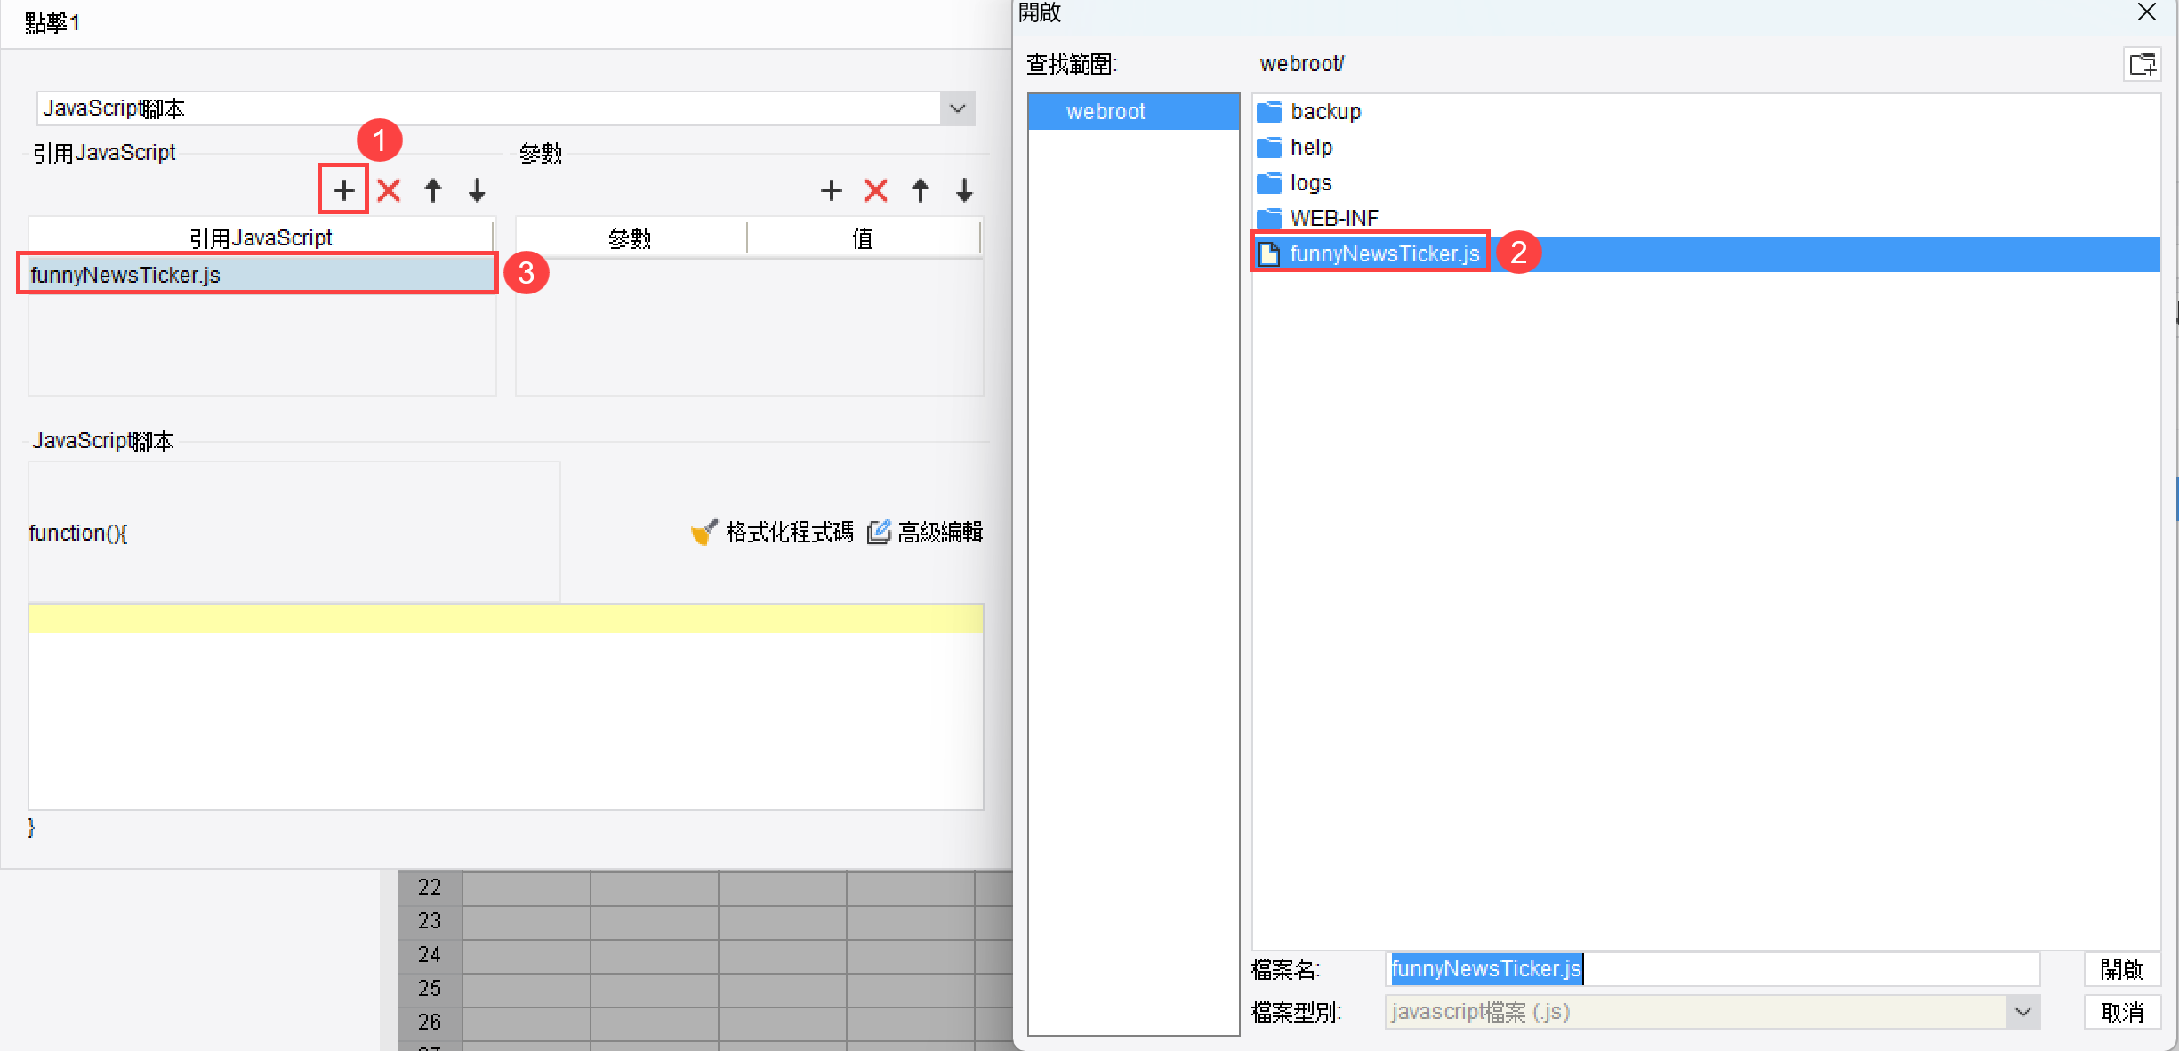
Task: Move the JavaScript reference down
Action: (x=477, y=189)
